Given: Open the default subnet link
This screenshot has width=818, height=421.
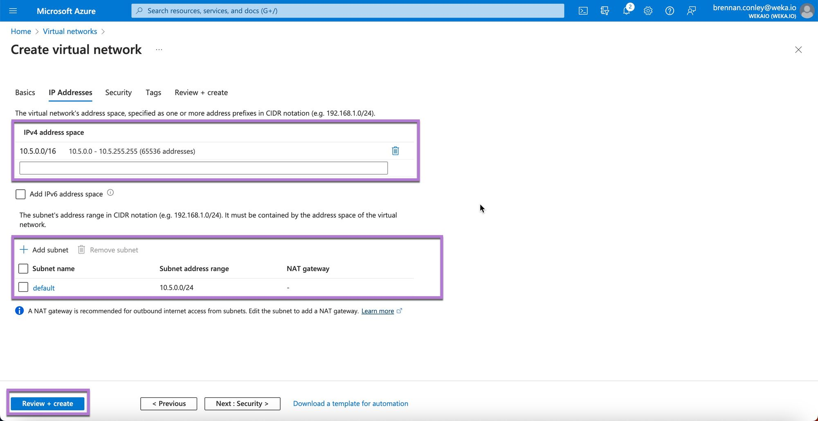Looking at the screenshot, I should click(44, 288).
